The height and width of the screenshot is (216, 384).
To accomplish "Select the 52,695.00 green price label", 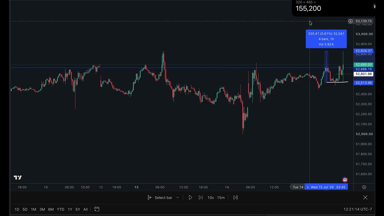I will point(364,64).
